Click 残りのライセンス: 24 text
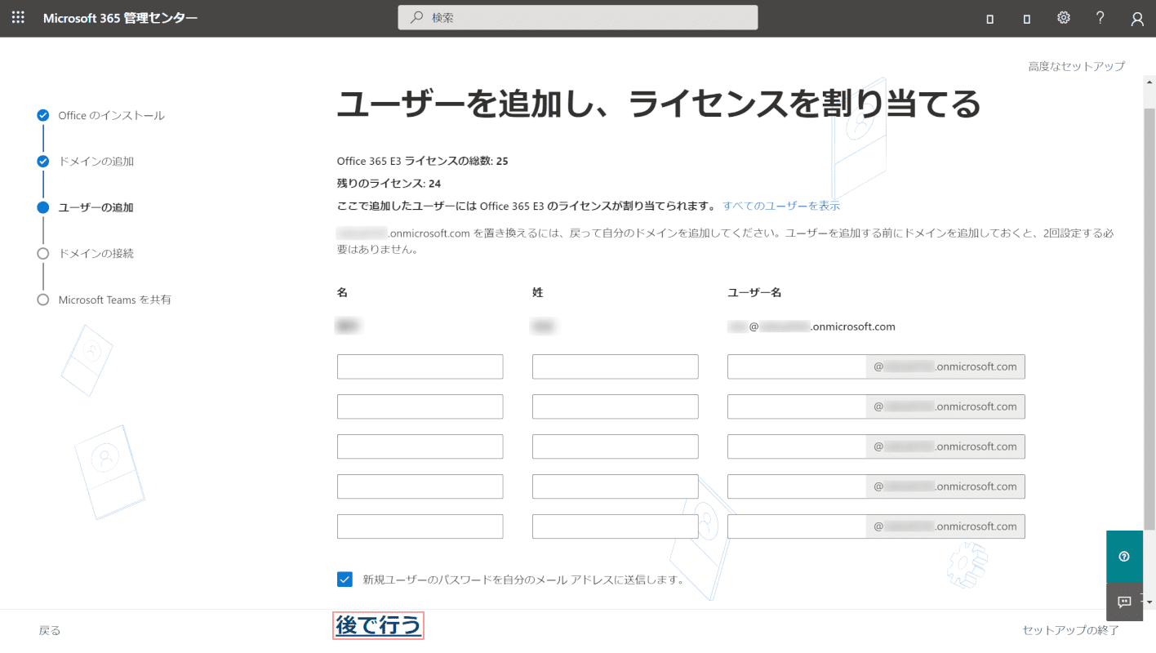The height and width of the screenshot is (653, 1156). point(389,184)
